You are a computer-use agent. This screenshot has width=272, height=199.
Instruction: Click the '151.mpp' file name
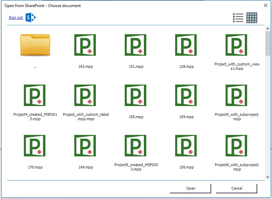pyautogui.click(x=136, y=66)
